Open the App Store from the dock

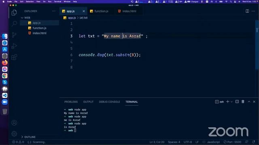click(5, 49)
